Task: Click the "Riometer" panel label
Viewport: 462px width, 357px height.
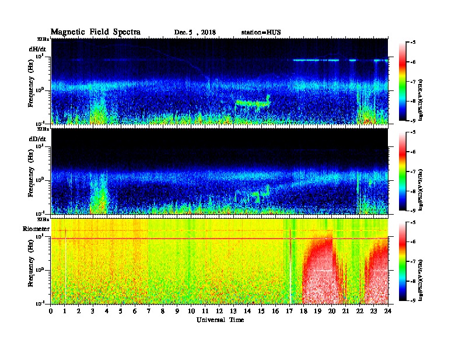Action: (36, 229)
